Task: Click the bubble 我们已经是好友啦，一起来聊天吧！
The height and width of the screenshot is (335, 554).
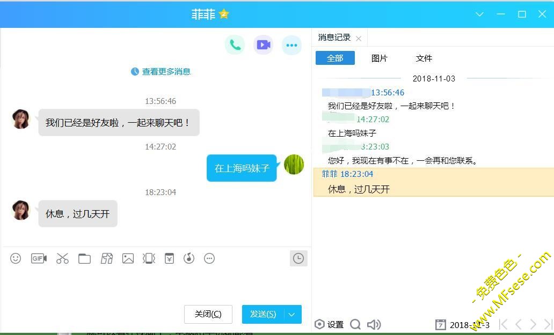Action: [x=119, y=122]
